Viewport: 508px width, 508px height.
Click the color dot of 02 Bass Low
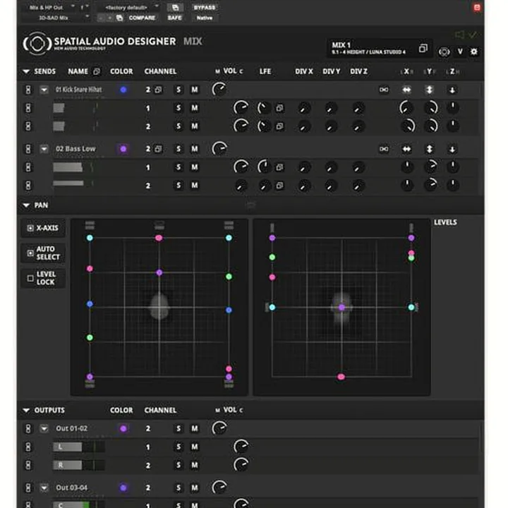pyautogui.click(x=123, y=149)
